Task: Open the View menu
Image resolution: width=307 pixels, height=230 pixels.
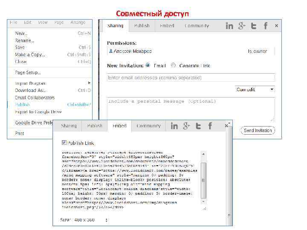Action: tap(43, 22)
